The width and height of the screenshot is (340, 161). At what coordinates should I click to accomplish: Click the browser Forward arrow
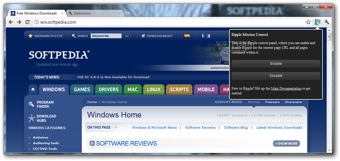[19, 22]
